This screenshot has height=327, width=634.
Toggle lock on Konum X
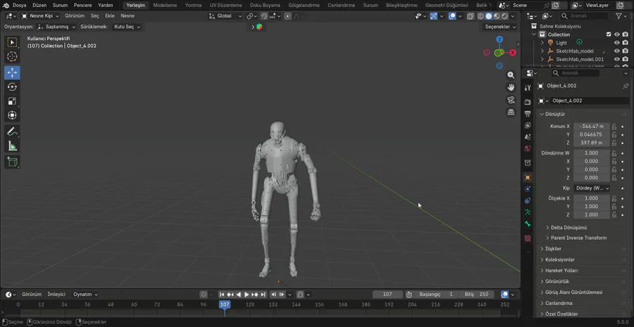tap(614, 127)
